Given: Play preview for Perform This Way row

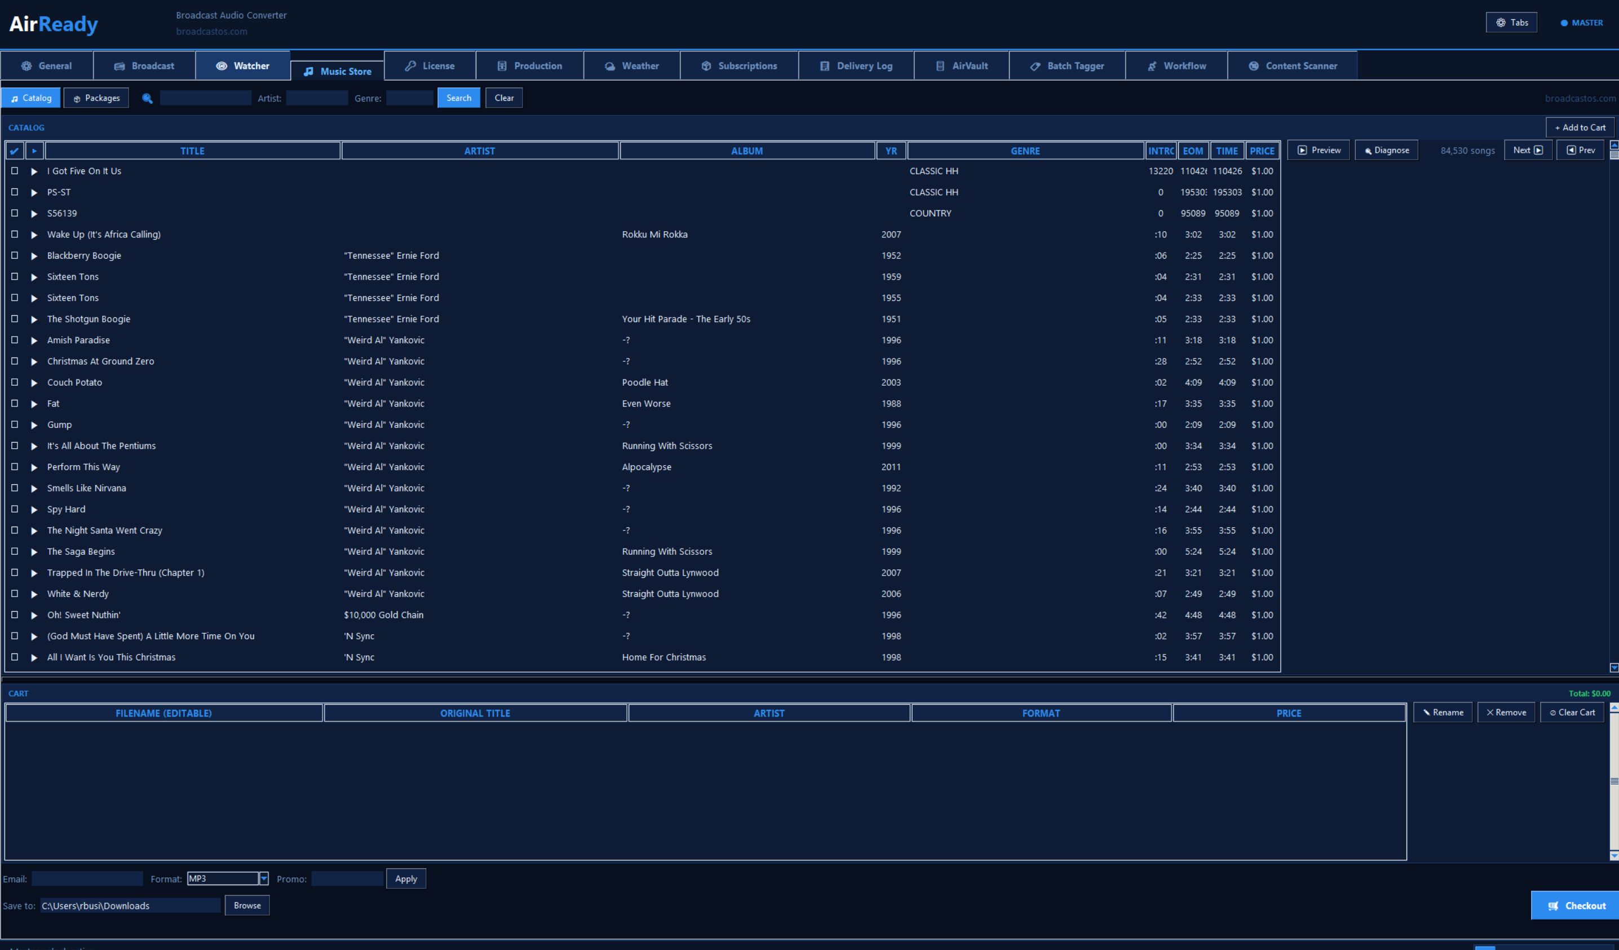Looking at the screenshot, I should point(34,467).
